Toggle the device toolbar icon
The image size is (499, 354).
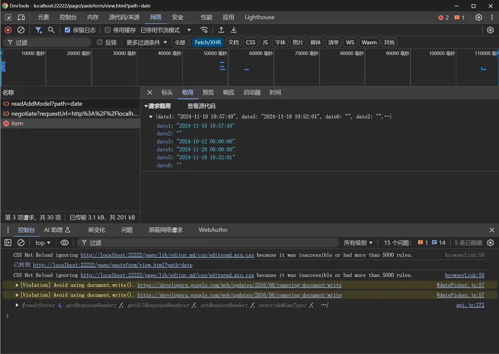coord(21,17)
